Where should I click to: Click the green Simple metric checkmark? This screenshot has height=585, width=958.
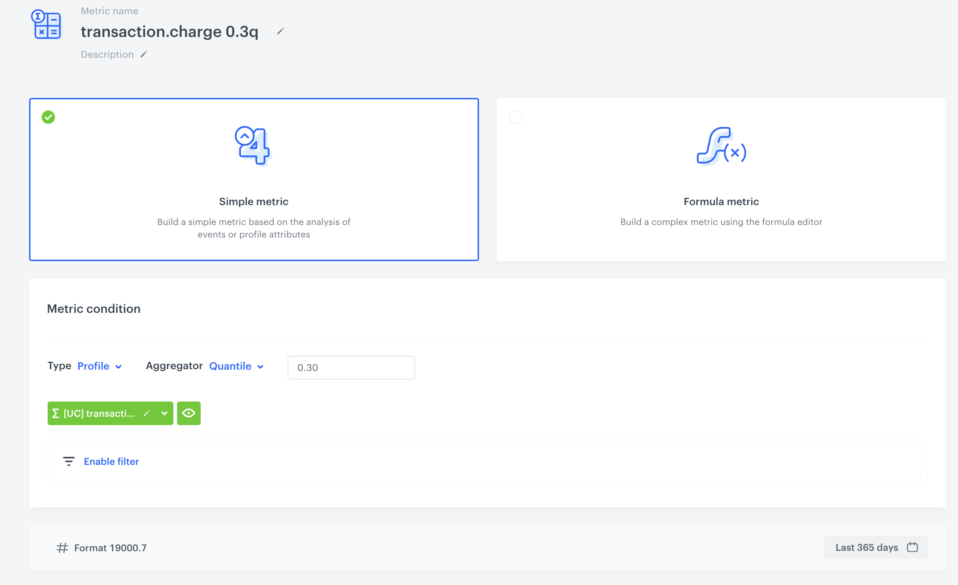[x=48, y=117]
